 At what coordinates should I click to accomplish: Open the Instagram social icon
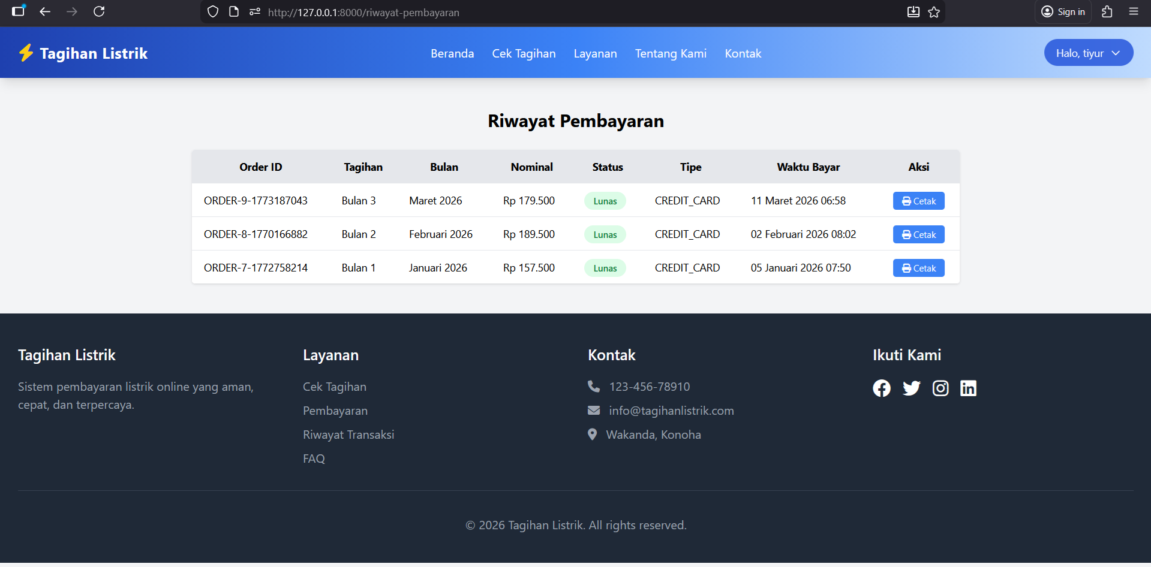[940, 388]
